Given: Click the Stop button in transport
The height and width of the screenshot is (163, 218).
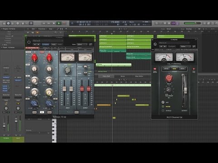Looking at the screenshot, I should [x=54, y=23].
